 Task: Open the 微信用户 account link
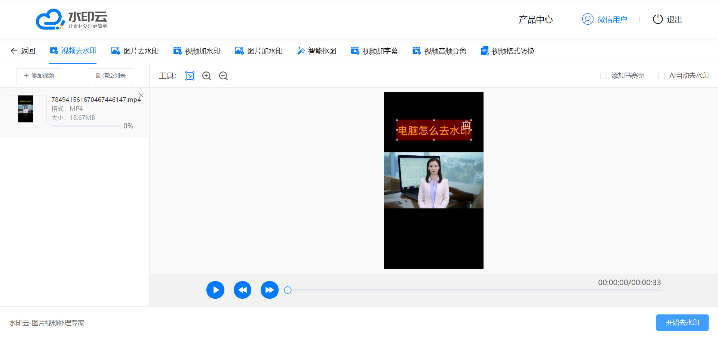click(612, 19)
